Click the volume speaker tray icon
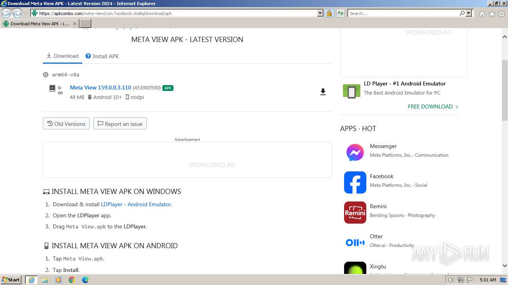The image size is (508, 285). pyautogui.click(x=451, y=280)
